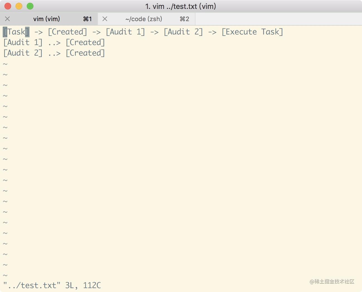Image resolution: width=362 pixels, height=292 pixels.
Task: Click the yellow minimize window button
Action: pyautogui.click(x=19, y=6)
